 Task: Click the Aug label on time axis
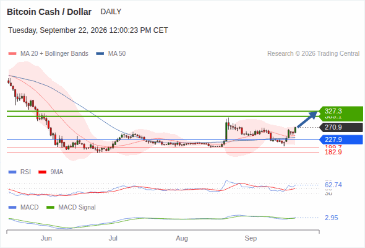[x=182, y=239]
